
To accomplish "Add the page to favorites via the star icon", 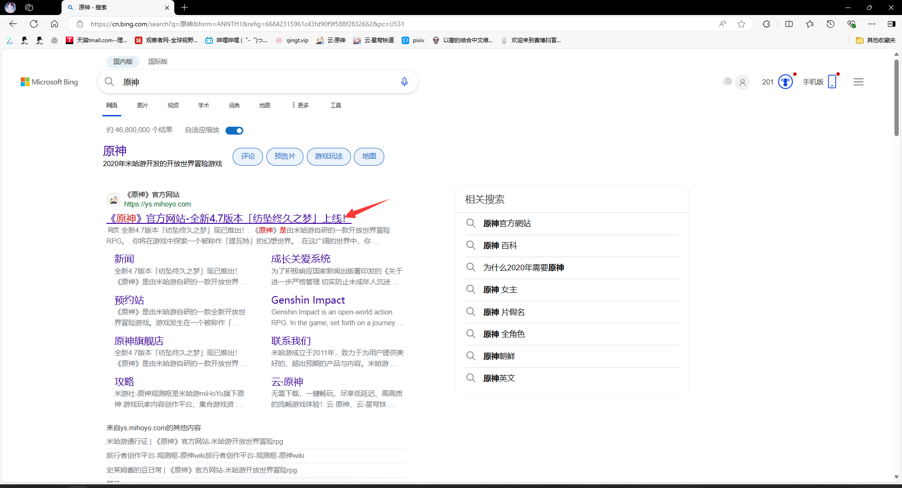I will 741,24.
